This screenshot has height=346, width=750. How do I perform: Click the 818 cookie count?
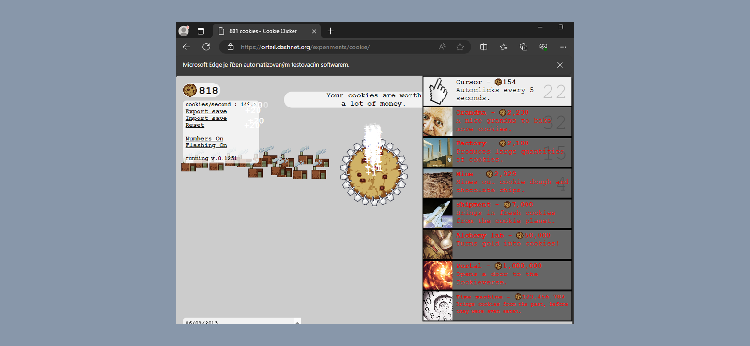[x=209, y=91]
